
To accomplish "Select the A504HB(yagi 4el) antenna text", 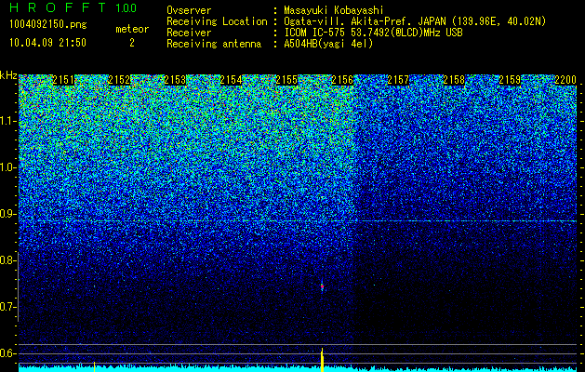I will click(x=328, y=44).
